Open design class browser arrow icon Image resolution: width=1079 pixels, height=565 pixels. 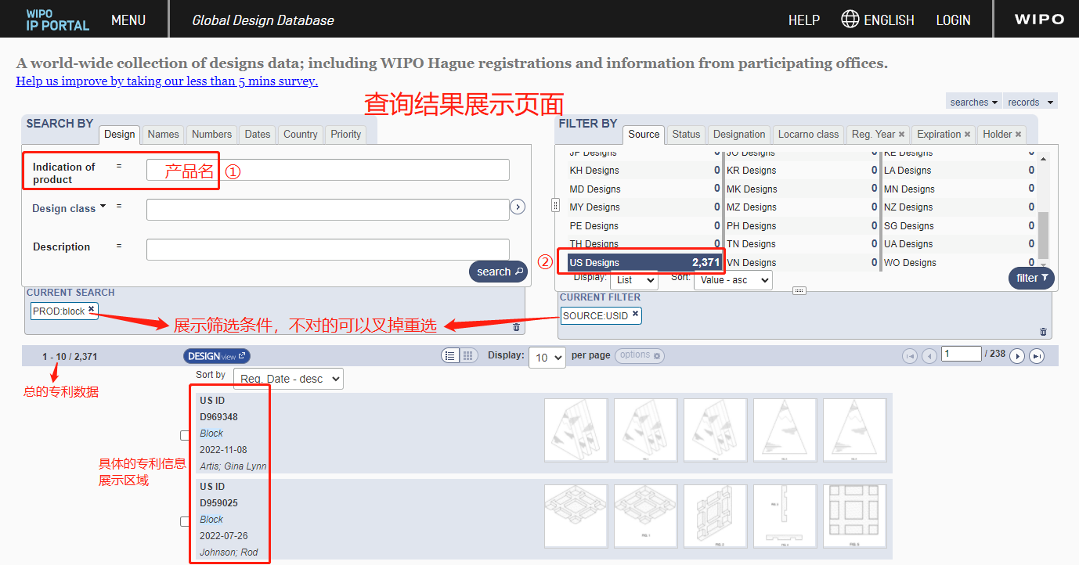517,207
